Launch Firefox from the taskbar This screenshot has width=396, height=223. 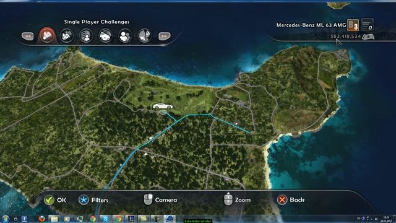41,219
